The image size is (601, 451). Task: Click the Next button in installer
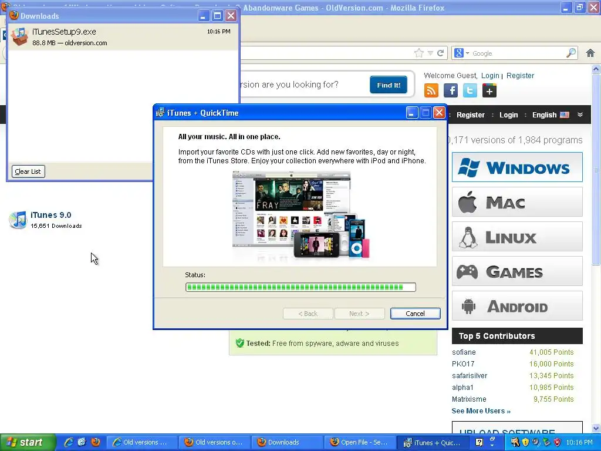359,314
